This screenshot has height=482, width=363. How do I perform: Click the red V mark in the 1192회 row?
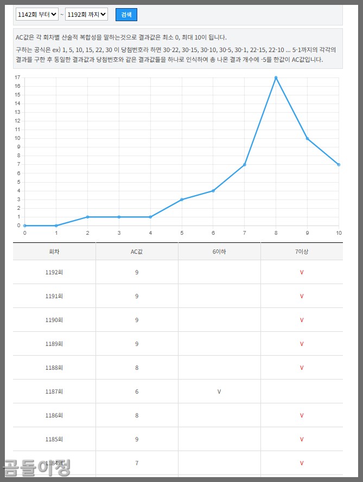pos(302,272)
